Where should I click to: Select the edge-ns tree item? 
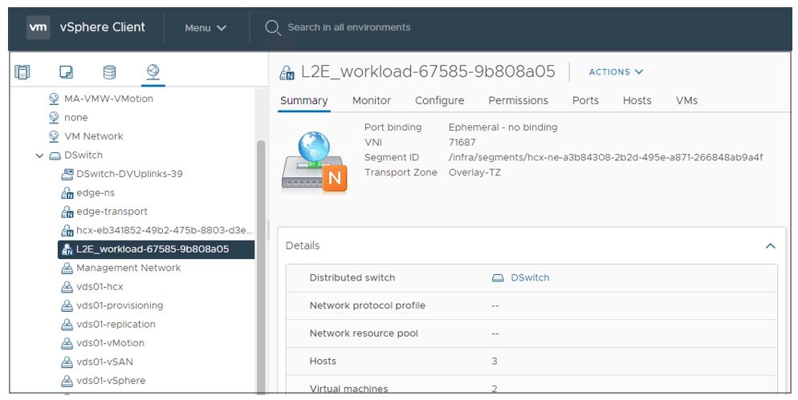pyautogui.click(x=96, y=193)
